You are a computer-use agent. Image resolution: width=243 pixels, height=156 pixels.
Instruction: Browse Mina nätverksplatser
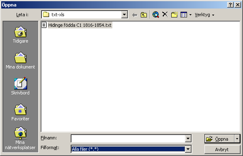click(x=20, y=138)
